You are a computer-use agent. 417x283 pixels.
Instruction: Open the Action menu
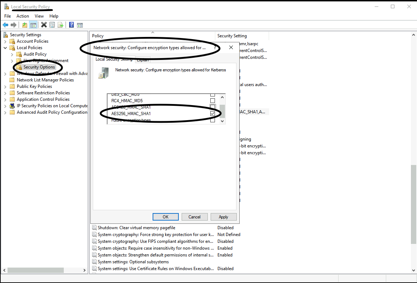pos(23,16)
